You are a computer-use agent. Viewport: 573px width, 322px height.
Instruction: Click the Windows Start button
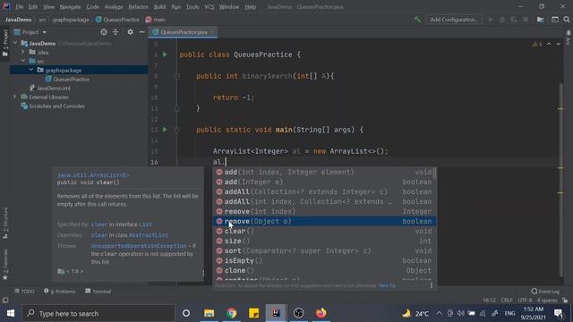11,313
